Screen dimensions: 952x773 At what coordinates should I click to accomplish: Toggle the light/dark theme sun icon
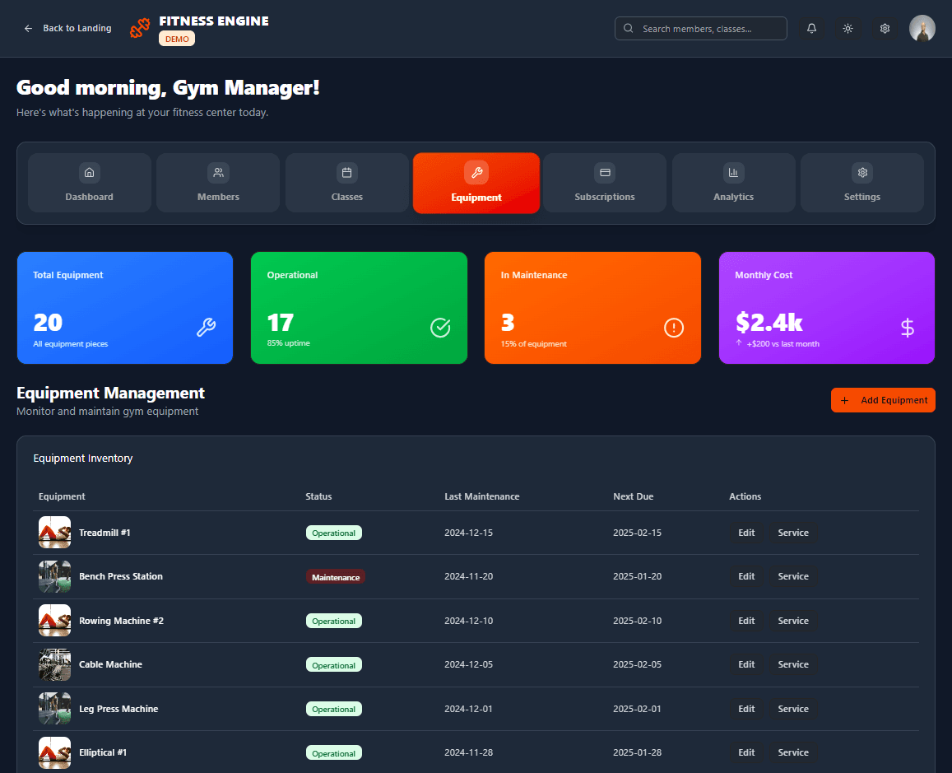(848, 29)
